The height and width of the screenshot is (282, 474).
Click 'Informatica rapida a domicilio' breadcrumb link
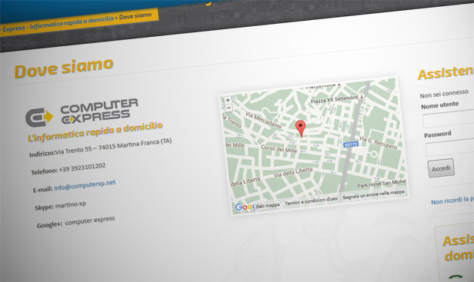(72, 22)
